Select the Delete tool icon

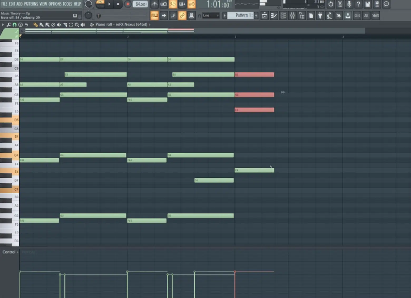coord(53,24)
